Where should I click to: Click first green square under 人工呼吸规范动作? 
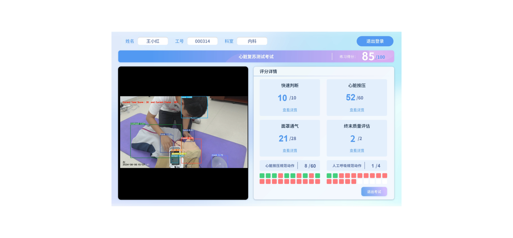(329, 176)
